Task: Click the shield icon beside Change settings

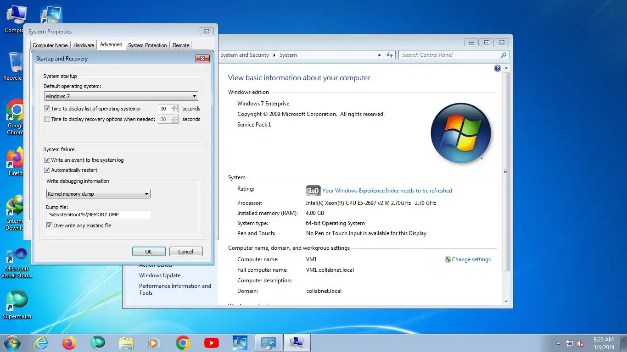Action: pyautogui.click(x=448, y=259)
